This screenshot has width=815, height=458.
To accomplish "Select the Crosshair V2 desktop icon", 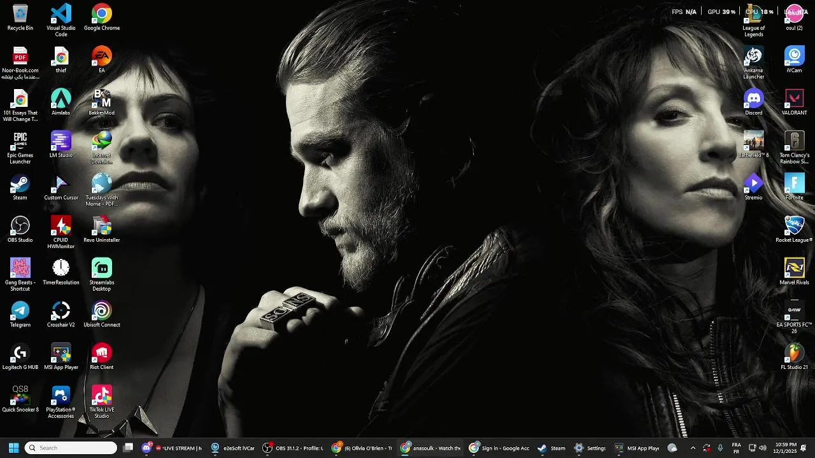I will pyautogui.click(x=61, y=314).
